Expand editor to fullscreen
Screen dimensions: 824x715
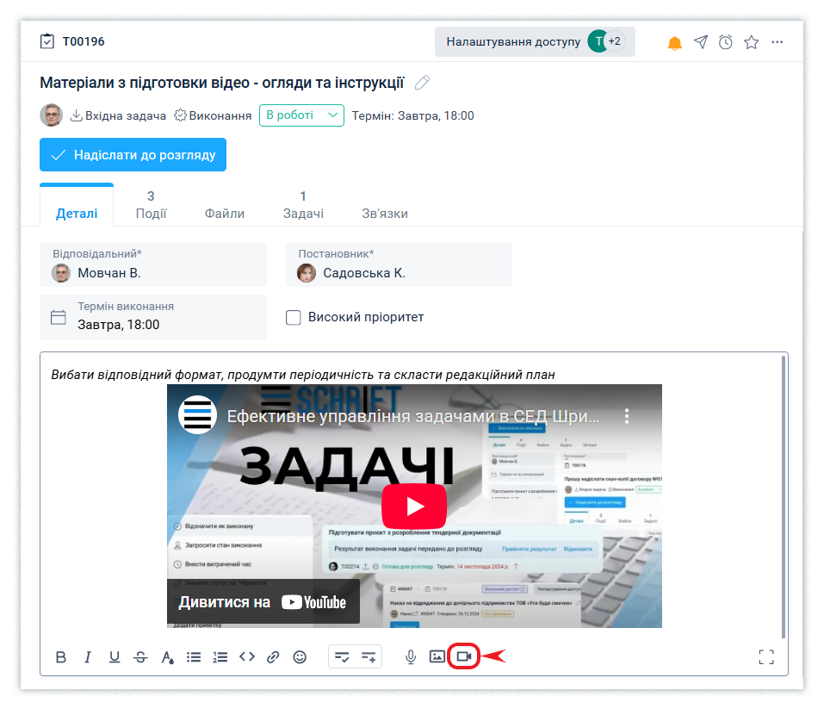(x=766, y=657)
